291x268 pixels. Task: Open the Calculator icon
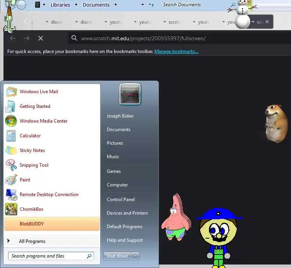(x=11, y=136)
